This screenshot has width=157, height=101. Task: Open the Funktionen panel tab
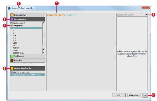coord(27,56)
